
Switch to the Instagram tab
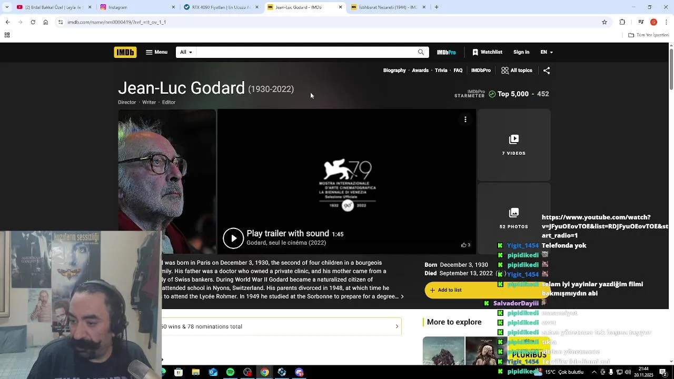coord(137,7)
